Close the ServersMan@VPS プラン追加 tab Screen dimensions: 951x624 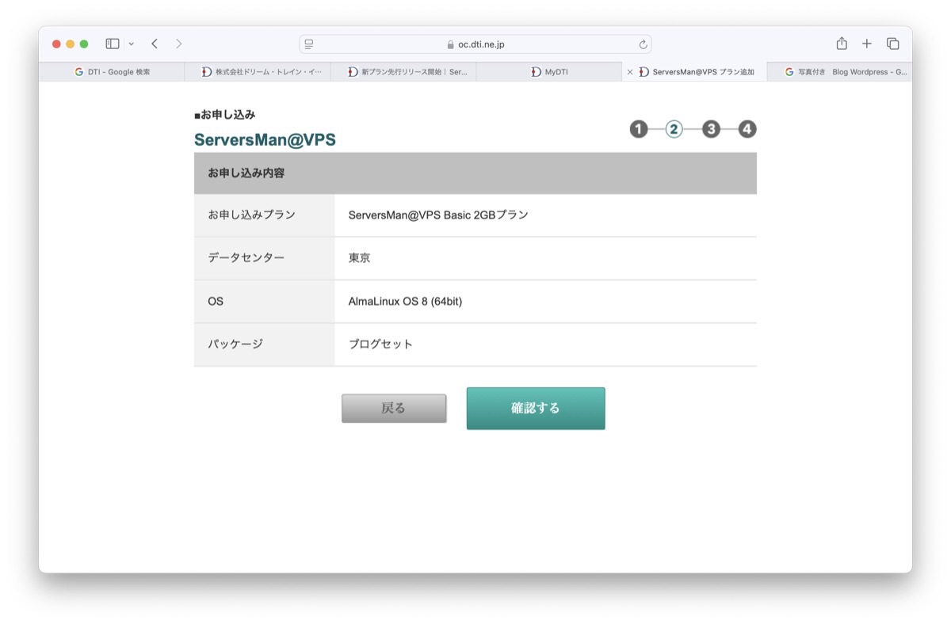point(630,72)
